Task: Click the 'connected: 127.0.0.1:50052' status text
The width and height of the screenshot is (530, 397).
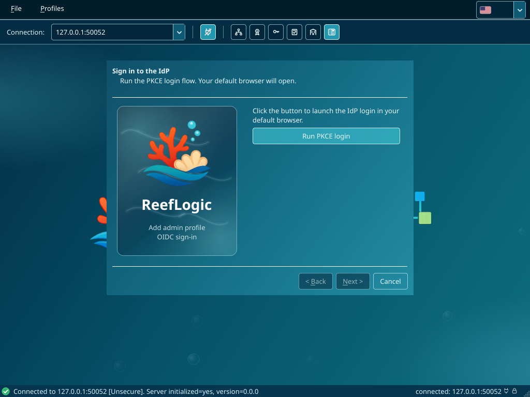Action: (x=459, y=392)
